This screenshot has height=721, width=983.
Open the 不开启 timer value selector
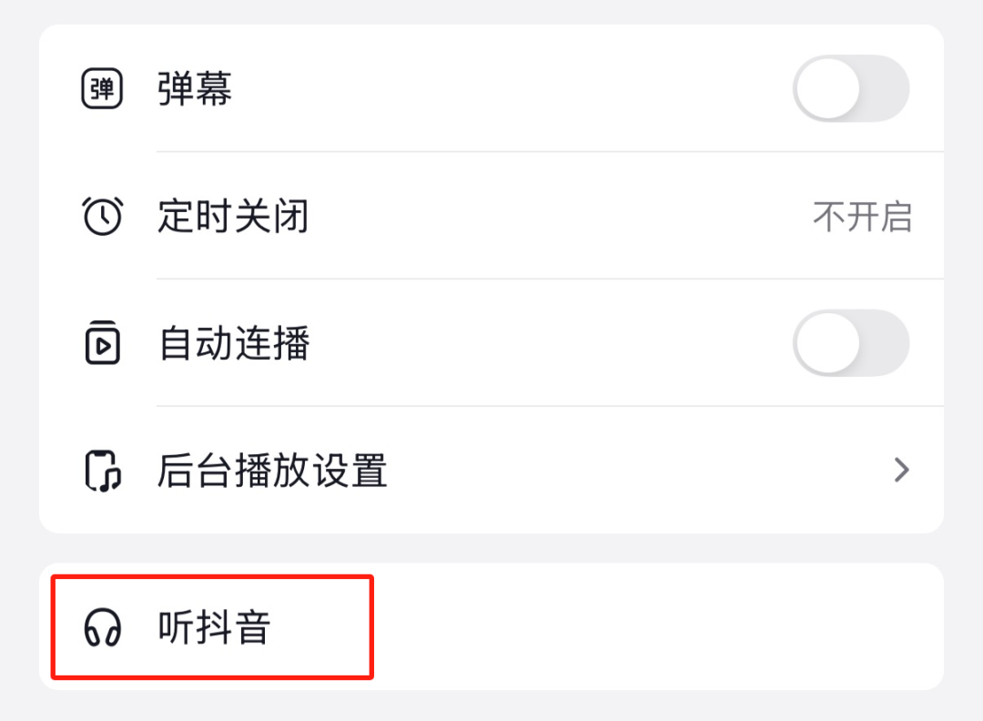coord(862,217)
